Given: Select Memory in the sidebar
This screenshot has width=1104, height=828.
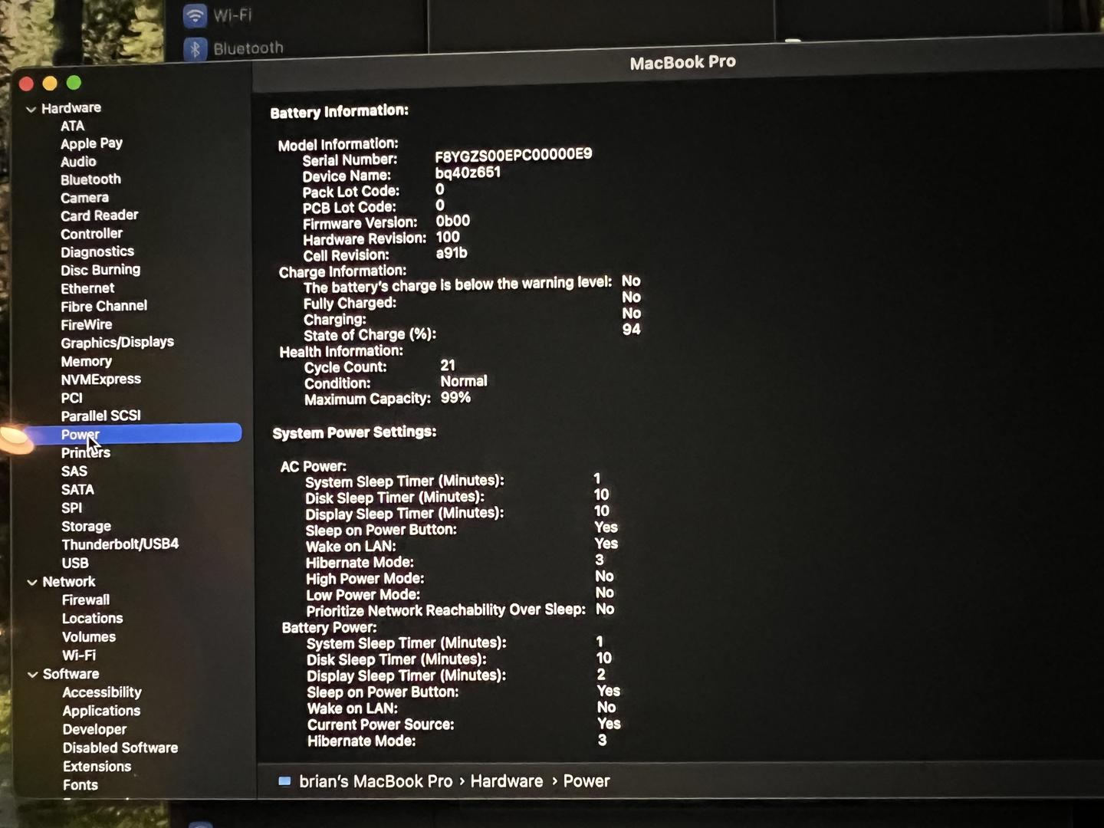Looking at the screenshot, I should click(x=86, y=361).
